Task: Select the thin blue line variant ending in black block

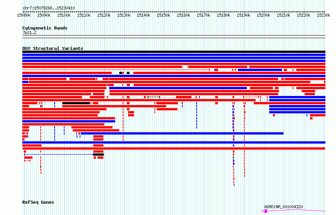Action: pos(64,155)
